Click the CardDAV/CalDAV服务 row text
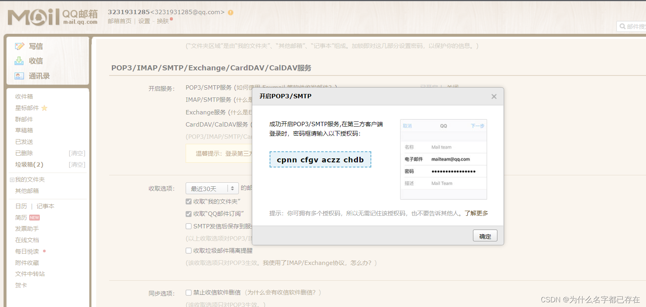This screenshot has width=646, height=307. [217, 124]
